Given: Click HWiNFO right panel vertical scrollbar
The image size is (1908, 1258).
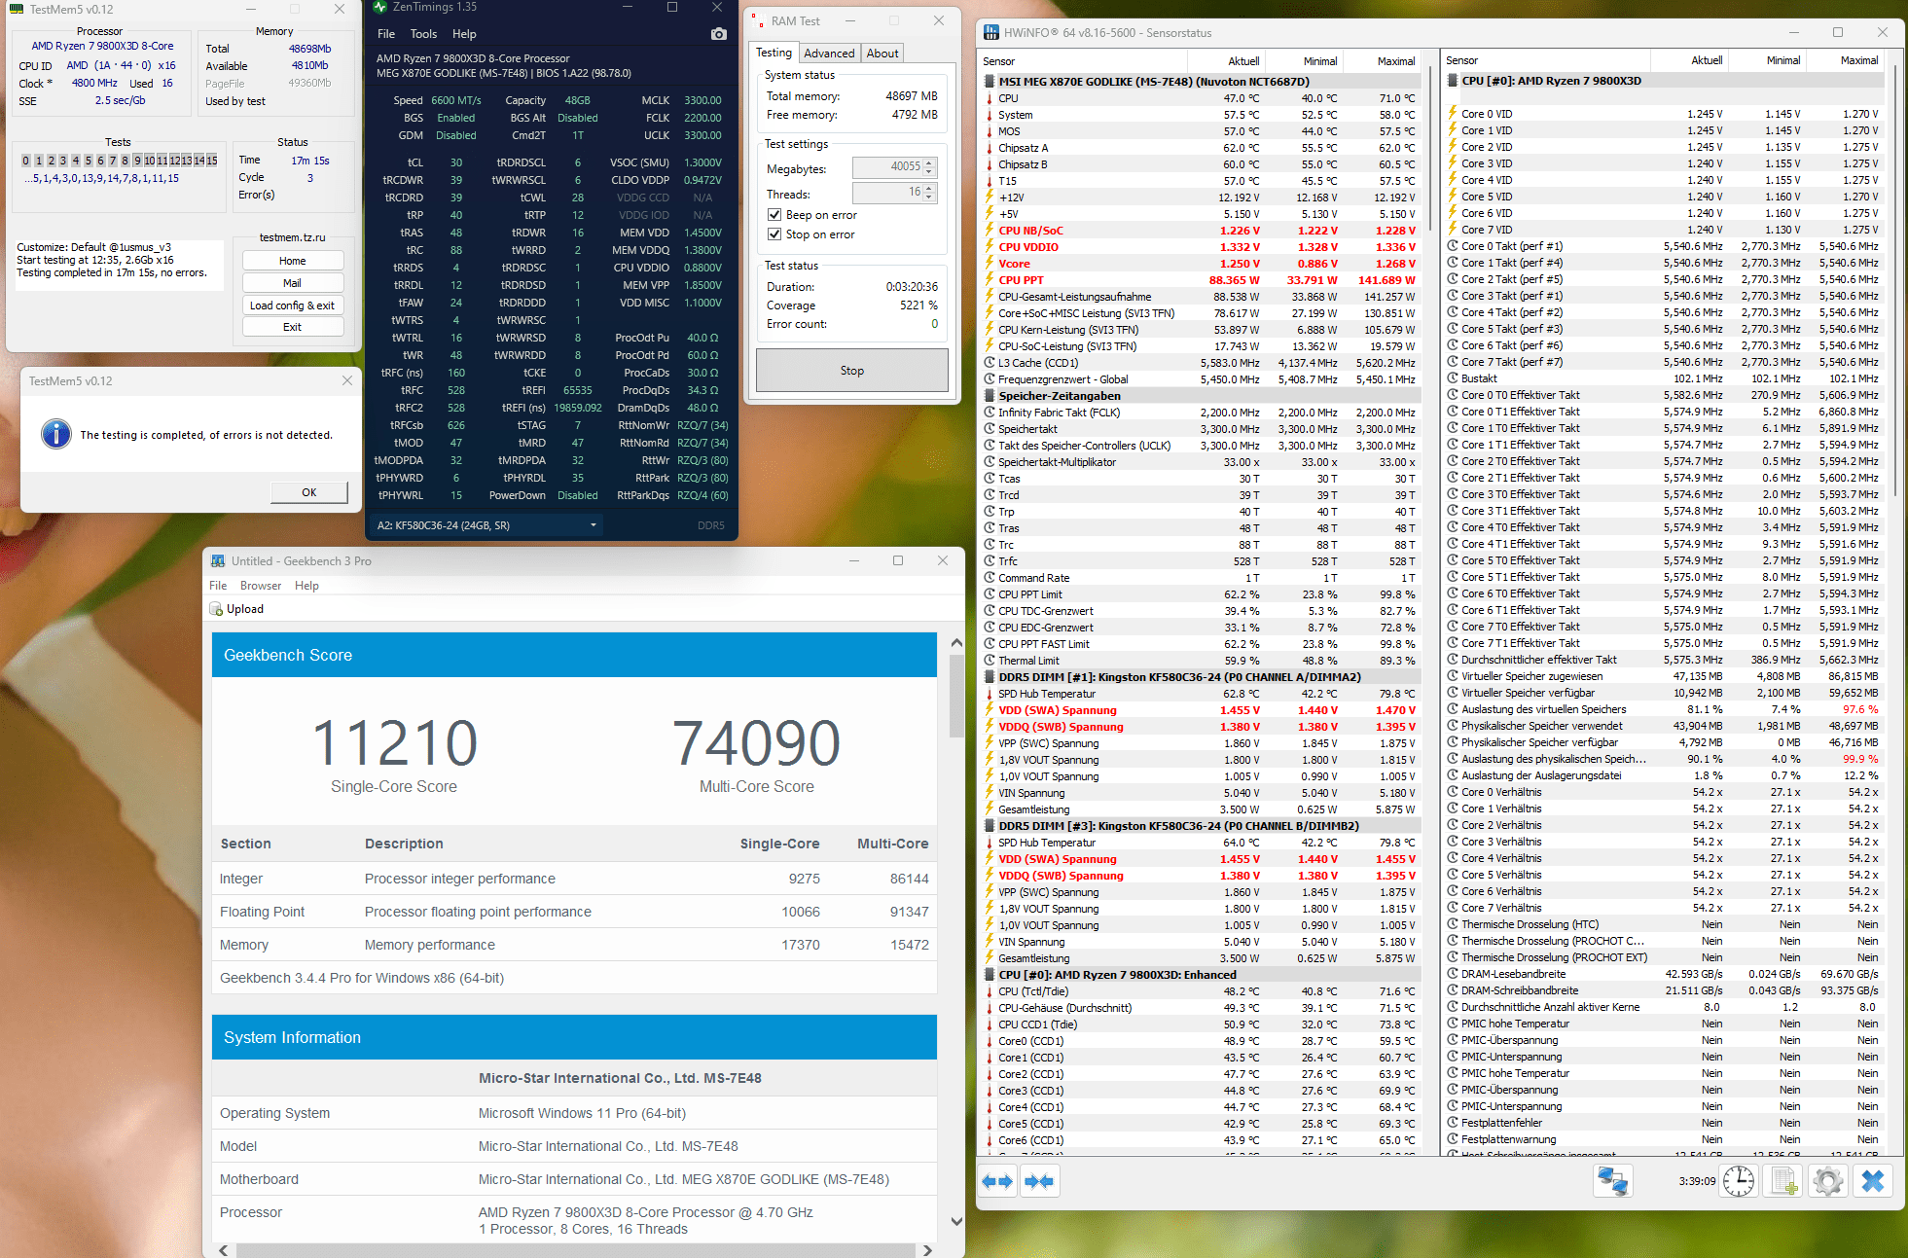Looking at the screenshot, I should (1895, 282).
